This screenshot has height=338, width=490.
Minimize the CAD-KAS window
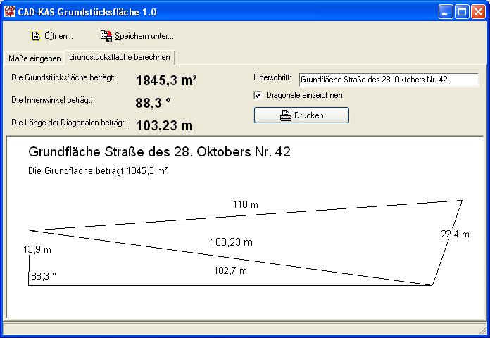(x=446, y=12)
